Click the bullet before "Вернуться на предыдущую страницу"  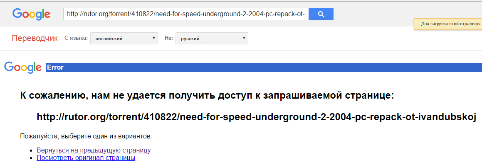[x=31, y=150]
